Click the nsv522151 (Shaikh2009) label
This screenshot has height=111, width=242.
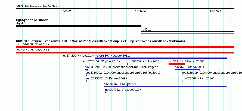186,61
